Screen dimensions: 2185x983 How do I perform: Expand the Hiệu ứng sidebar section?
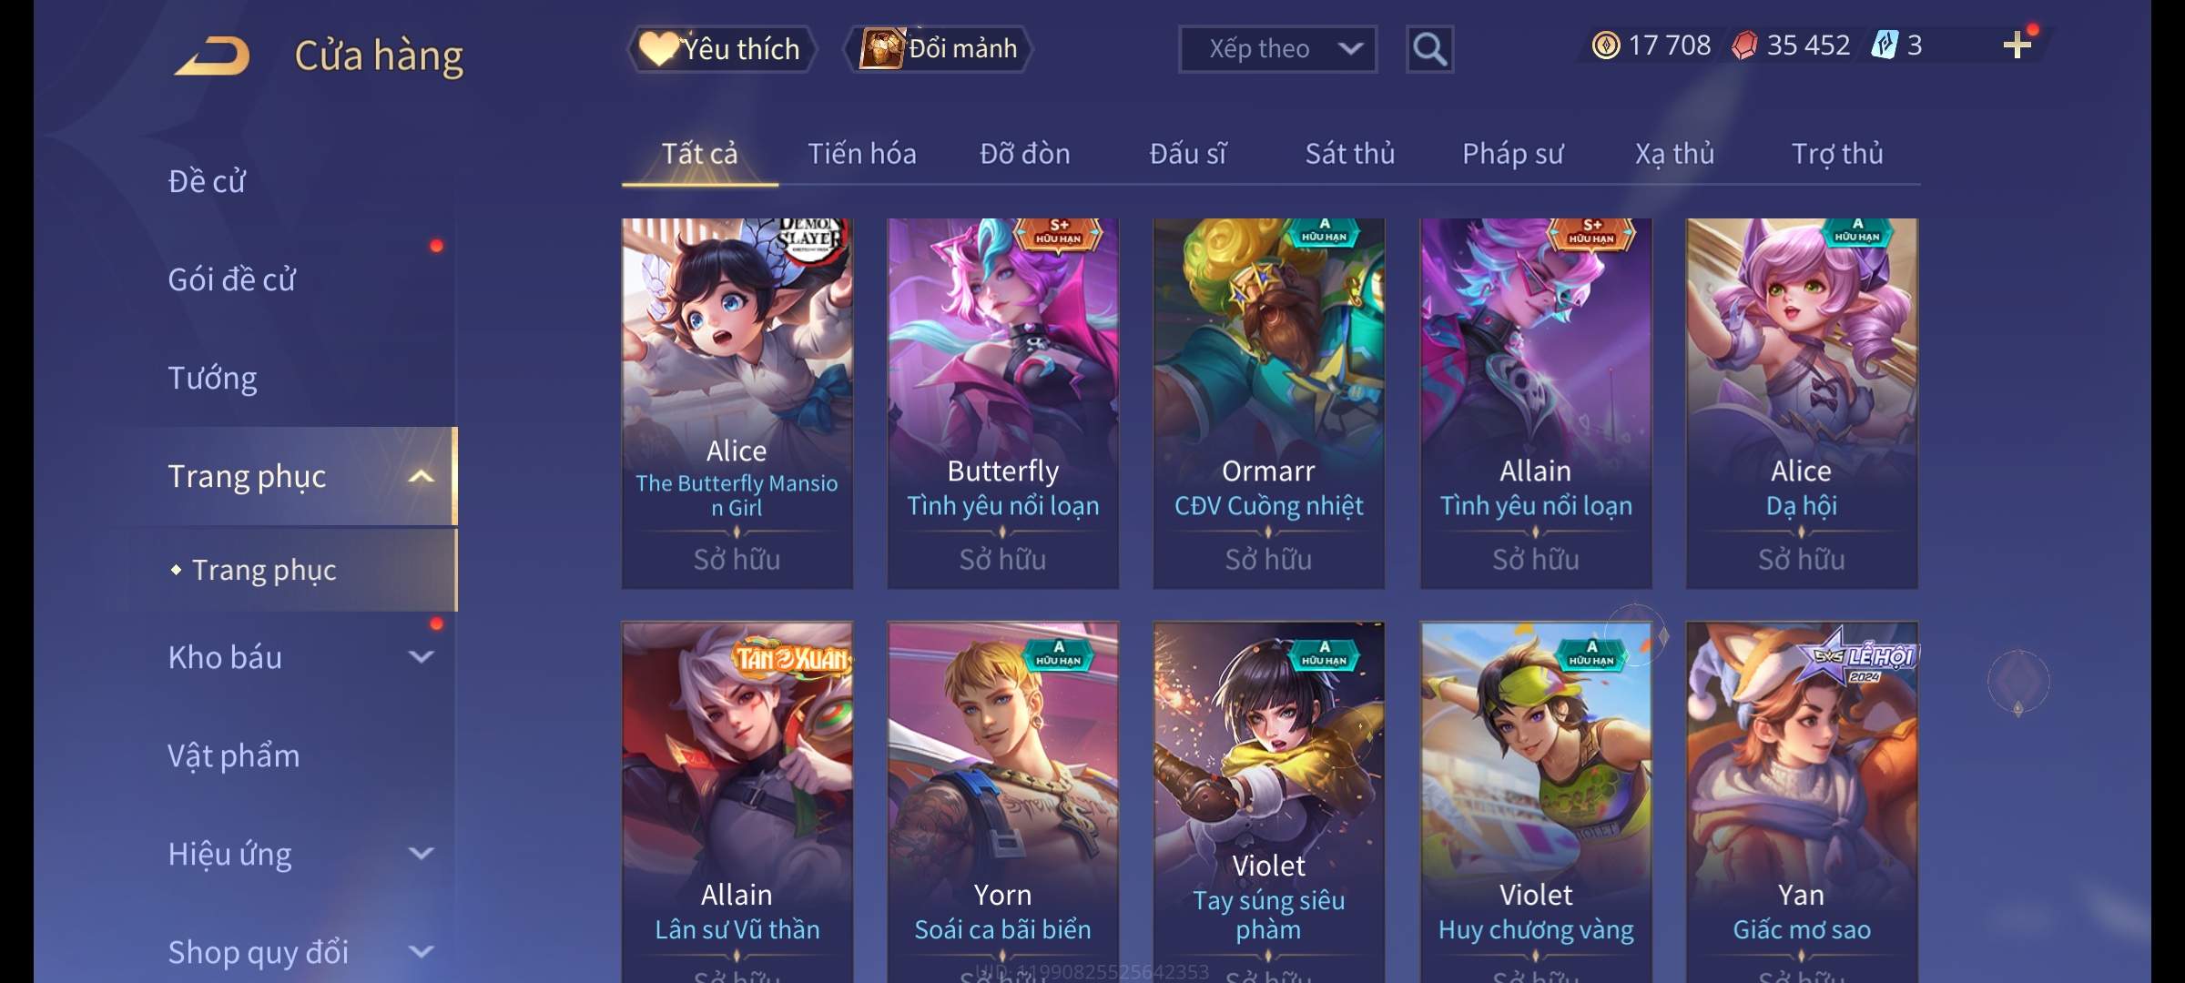coord(421,853)
